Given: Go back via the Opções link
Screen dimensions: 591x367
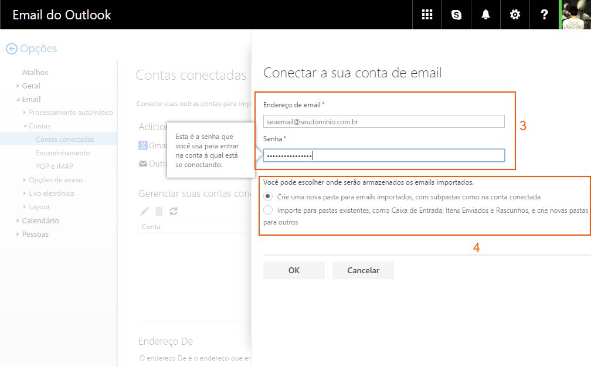Looking at the screenshot, I should [39, 49].
